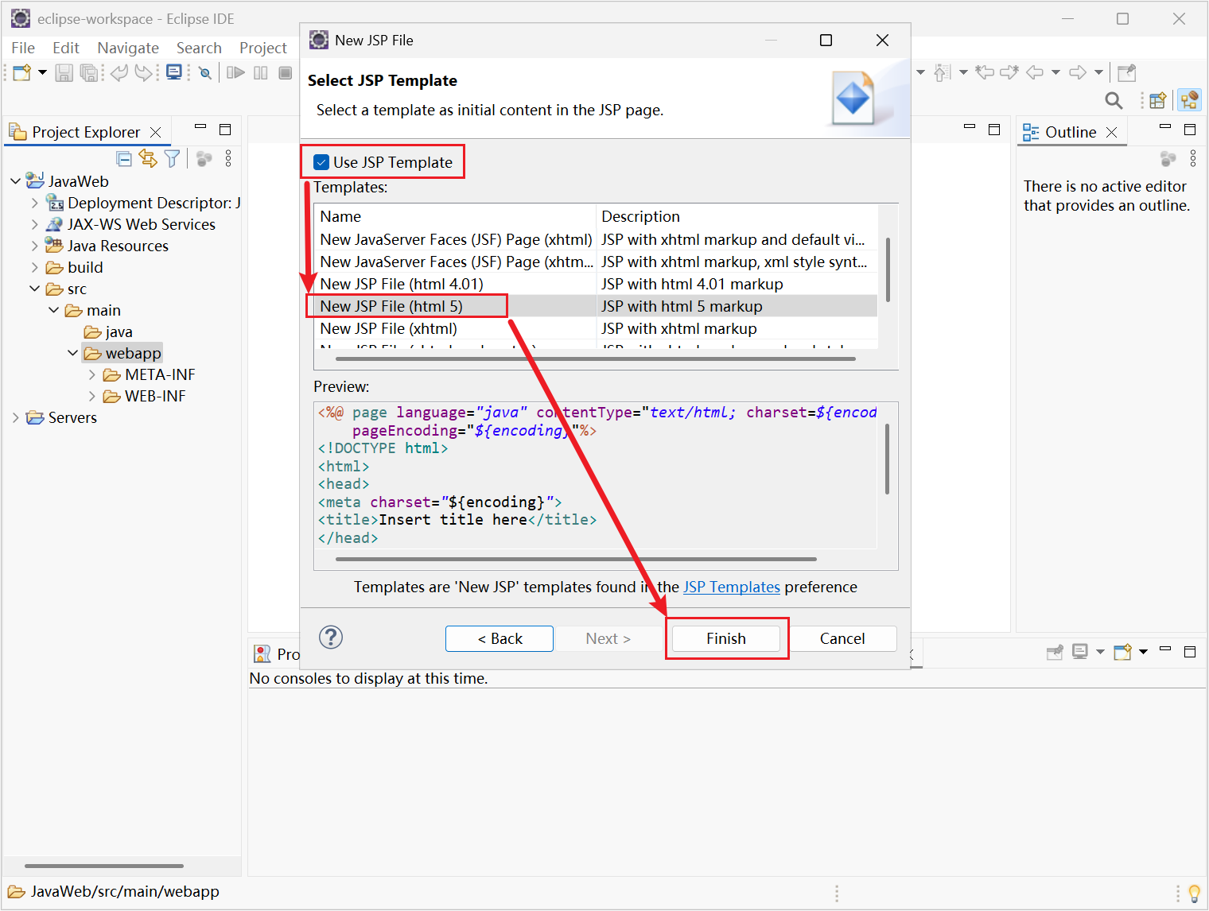The height and width of the screenshot is (911, 1209).
Task: Open a Terminal via monitor icon
Action: (x=174, y=73)
